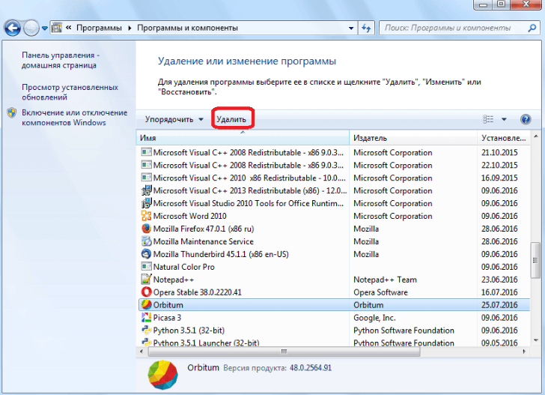
Task: Click the horizontal scrollbar left arrow
Action: [x=141, y=352]
